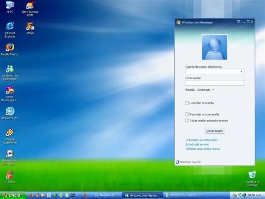Screen dimensions: 265x199
Task: Click the ¿Olvidaste la contraseña? link
Action: tap(202, 140)
